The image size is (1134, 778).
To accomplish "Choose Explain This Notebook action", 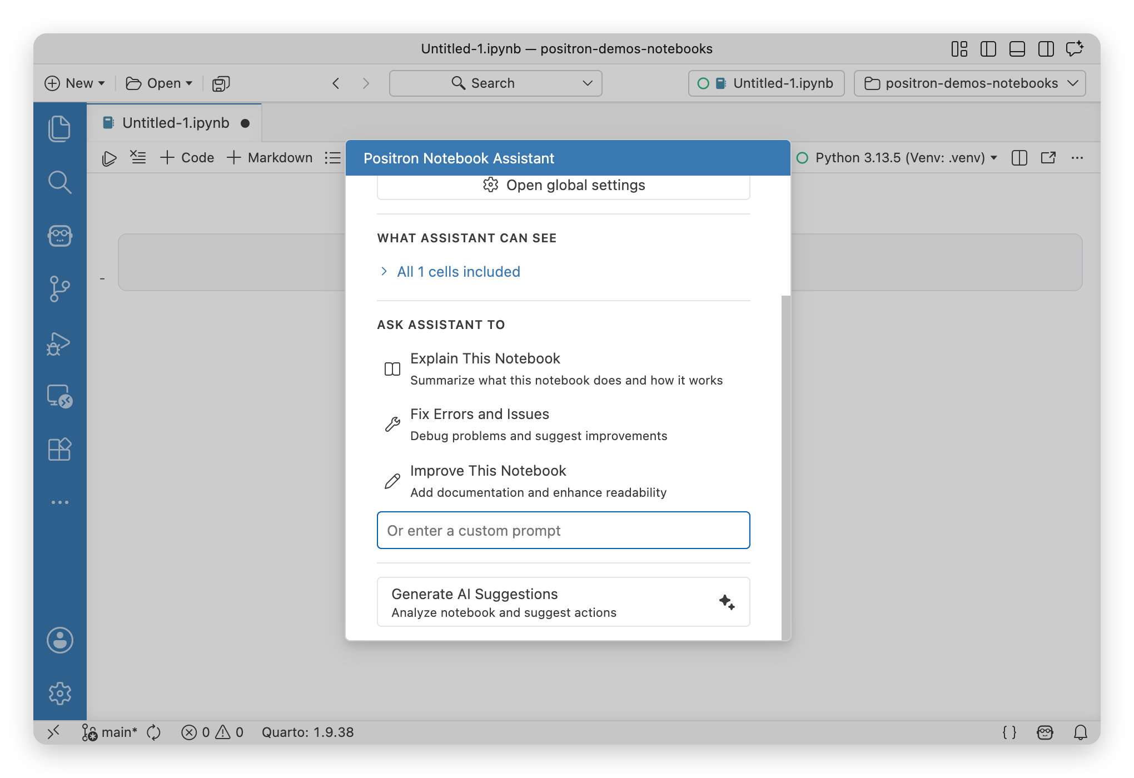I will [564, 369].
